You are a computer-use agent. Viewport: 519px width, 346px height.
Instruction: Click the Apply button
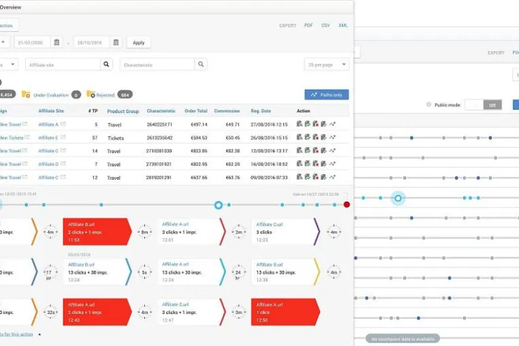tap(139, 42)
